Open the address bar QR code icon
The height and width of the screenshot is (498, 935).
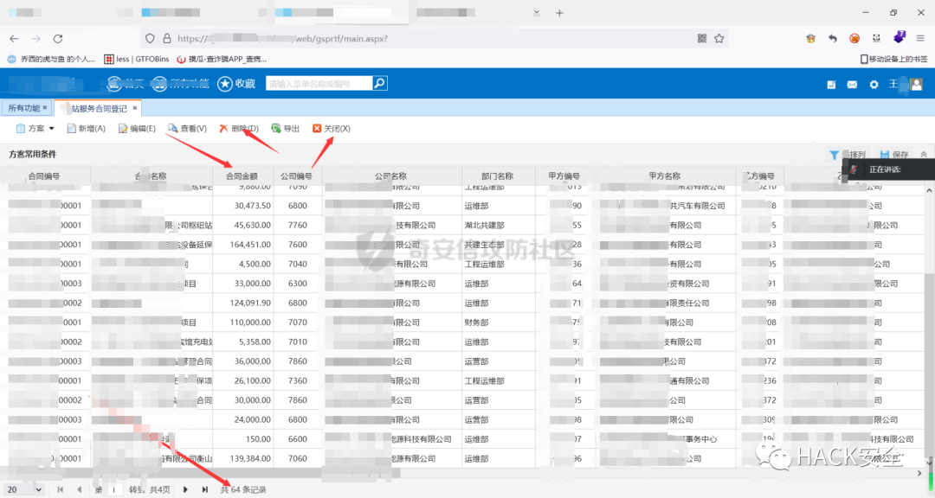[x=702, y=39]
